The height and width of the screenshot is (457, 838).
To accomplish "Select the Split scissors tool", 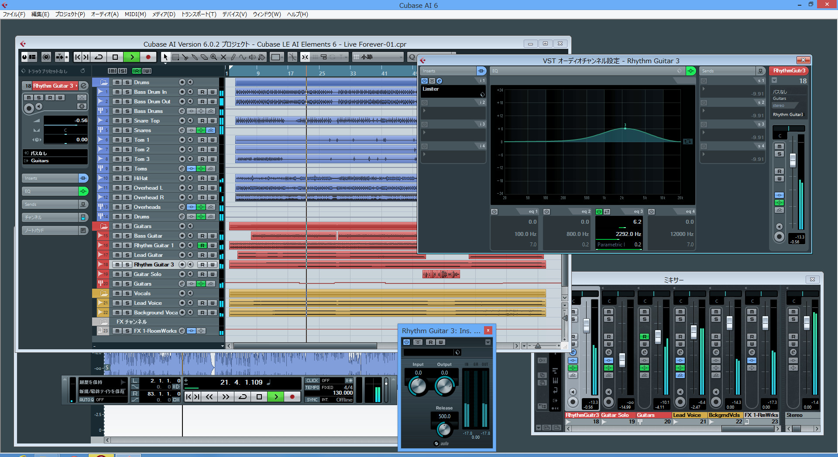I will (185, 57).
